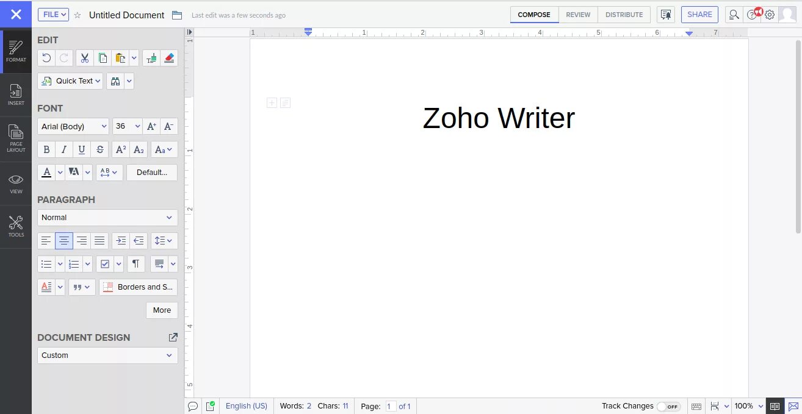
Task: Open Arial (Body) font dropdown
Action: click(x=73, y=126)
